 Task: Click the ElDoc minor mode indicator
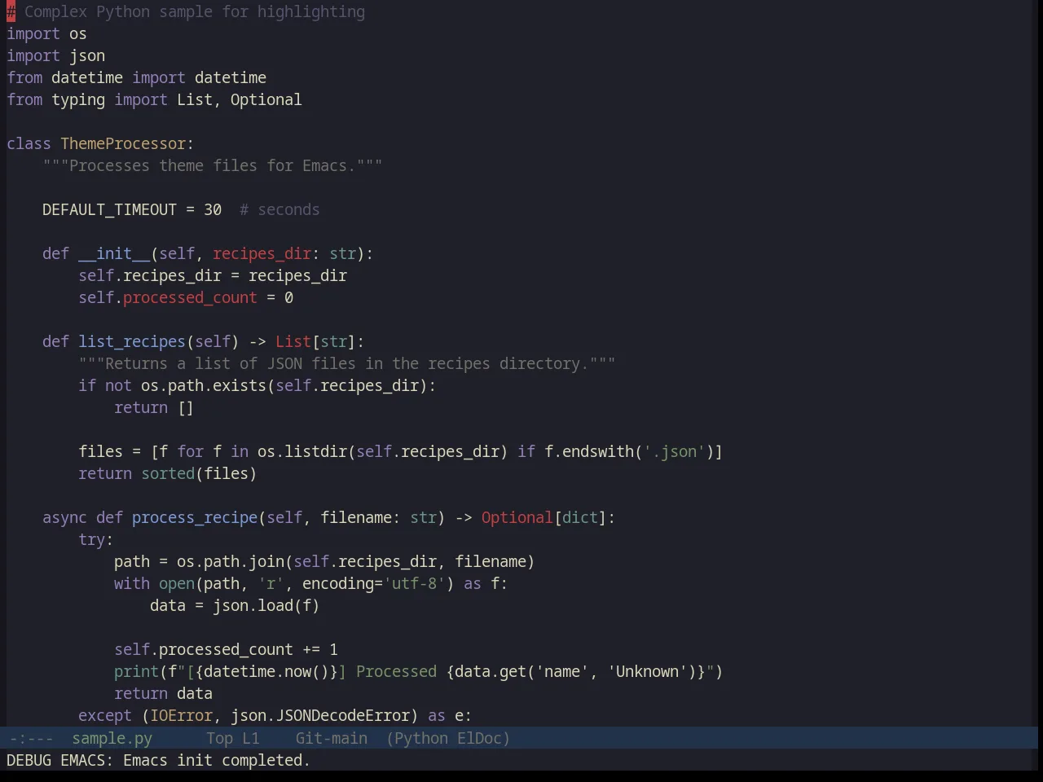pos(479,738)
